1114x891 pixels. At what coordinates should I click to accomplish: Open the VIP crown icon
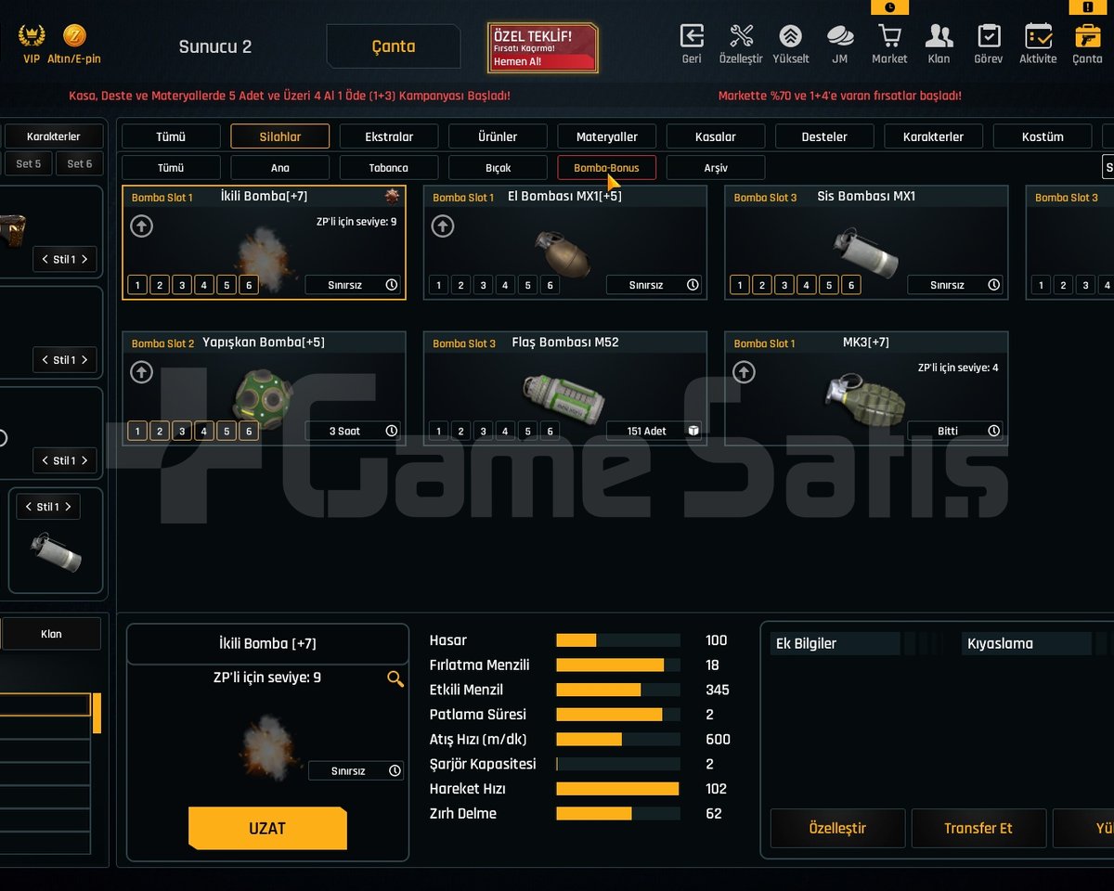coord(32,37)
